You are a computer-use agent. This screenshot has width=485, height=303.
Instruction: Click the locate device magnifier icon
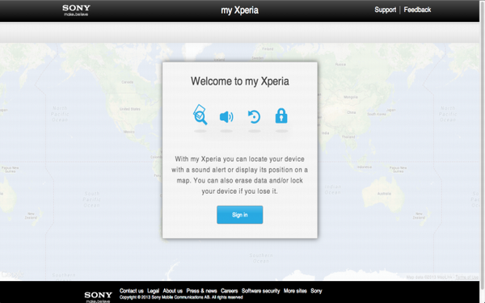200,115
